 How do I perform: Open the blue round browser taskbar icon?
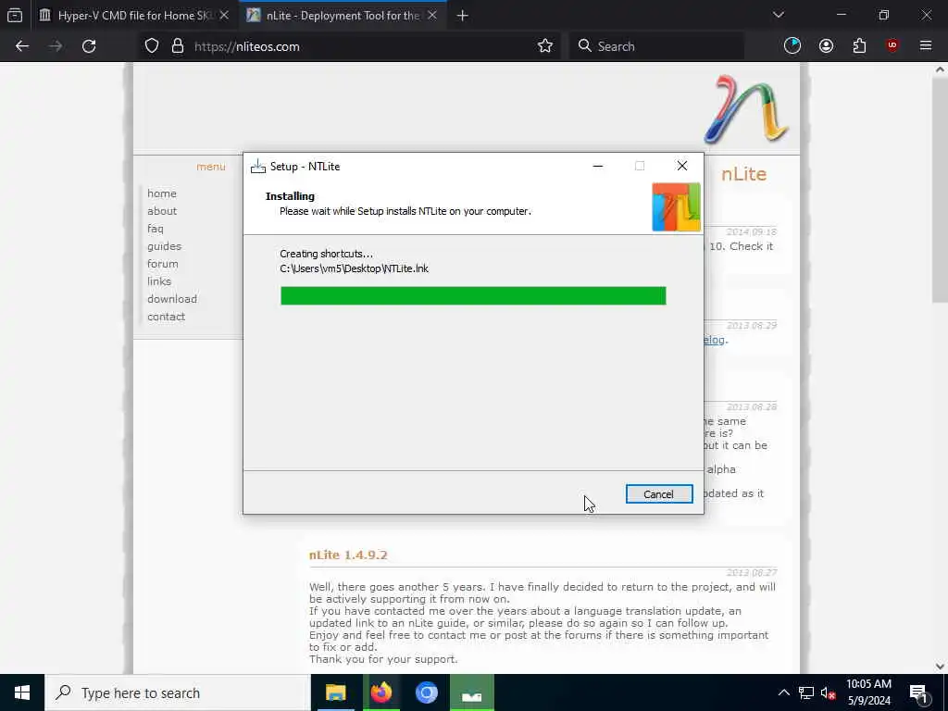(x=426, y=692)
